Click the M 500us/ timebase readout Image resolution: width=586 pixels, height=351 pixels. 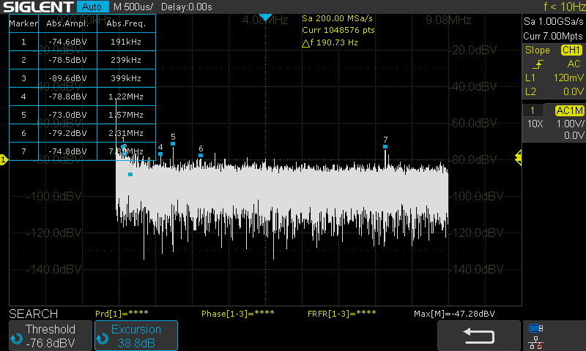pos(133,7)
